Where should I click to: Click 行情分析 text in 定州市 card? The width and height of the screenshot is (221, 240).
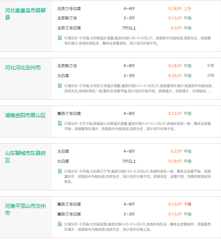(x=71, y=86)
